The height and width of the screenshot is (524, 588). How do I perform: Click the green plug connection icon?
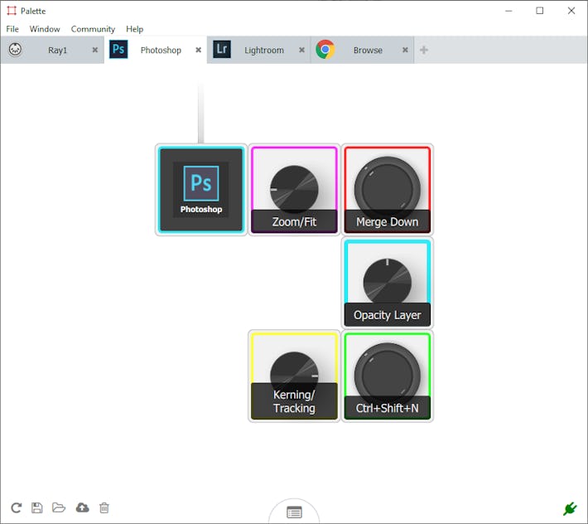tap(569, 508)
